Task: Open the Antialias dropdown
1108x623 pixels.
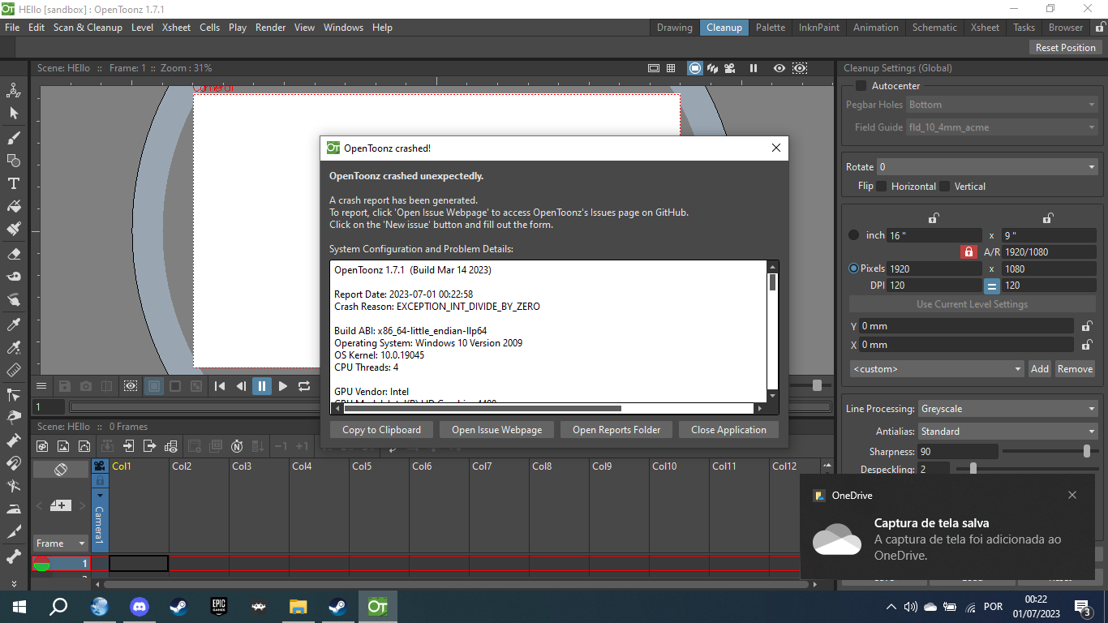Action: click(x=1007, y=431)
